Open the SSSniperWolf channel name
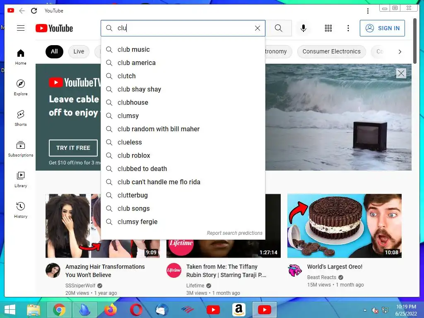The width and height of the screenshot is (424, 318). tap(80, 286)
